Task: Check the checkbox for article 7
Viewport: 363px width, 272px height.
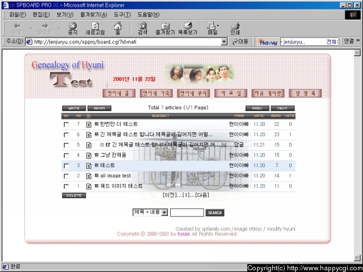Action: pos(66,125)
